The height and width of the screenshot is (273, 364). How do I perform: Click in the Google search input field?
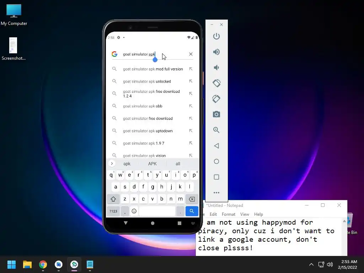pos(154,54)
